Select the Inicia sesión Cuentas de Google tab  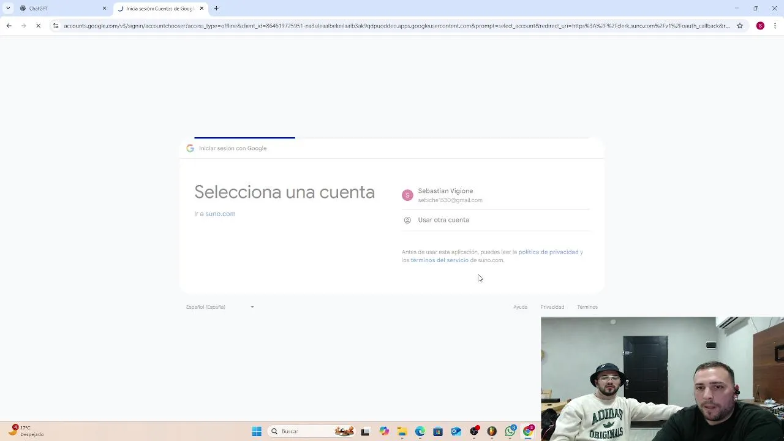[x=160, y=9]
